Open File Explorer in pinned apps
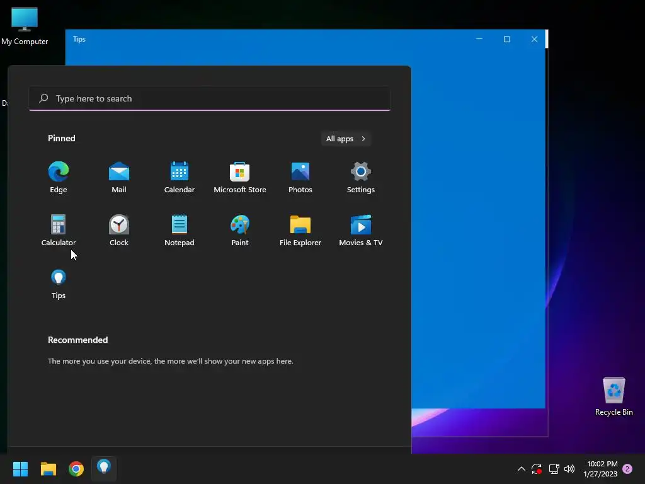 pos(300,231)
